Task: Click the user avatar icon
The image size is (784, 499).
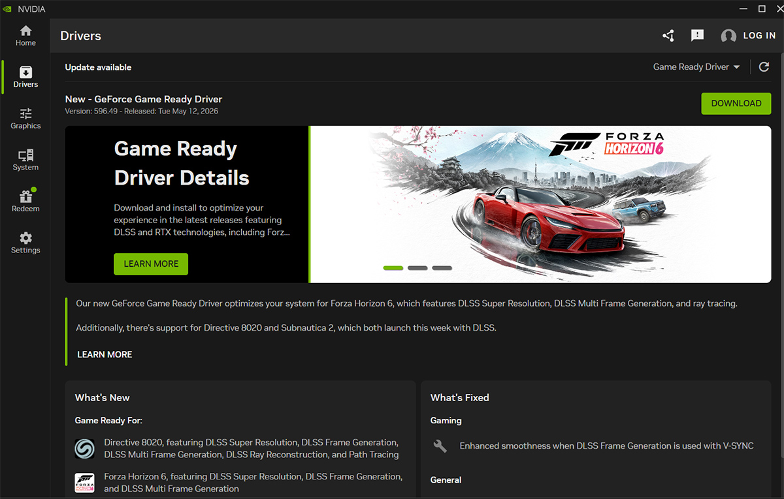Action: click(x=728, y=36)
